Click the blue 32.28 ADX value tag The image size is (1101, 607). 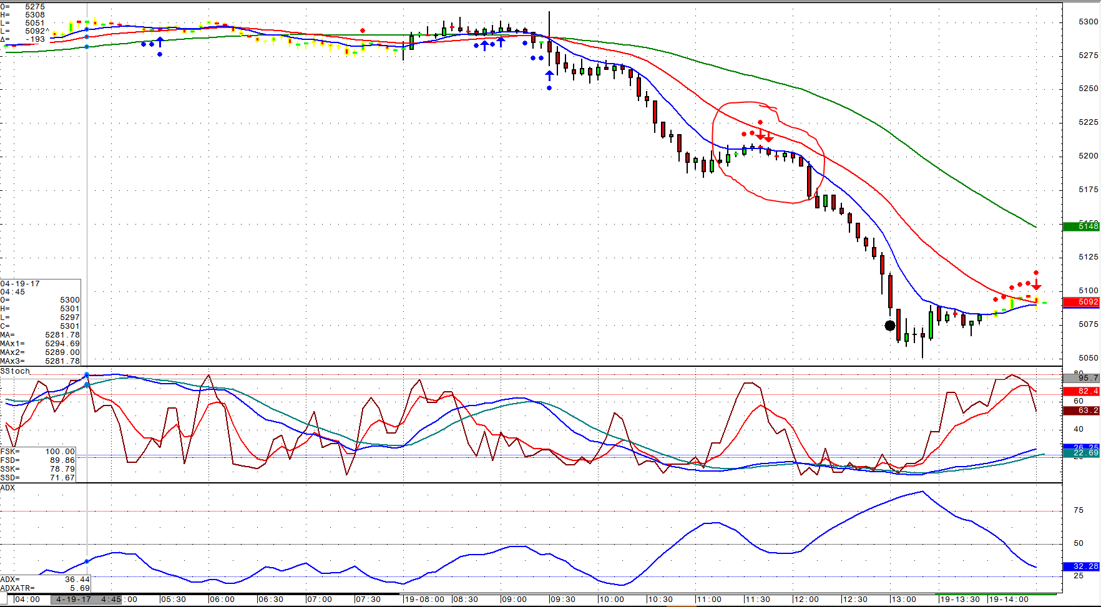(1081, 566)
